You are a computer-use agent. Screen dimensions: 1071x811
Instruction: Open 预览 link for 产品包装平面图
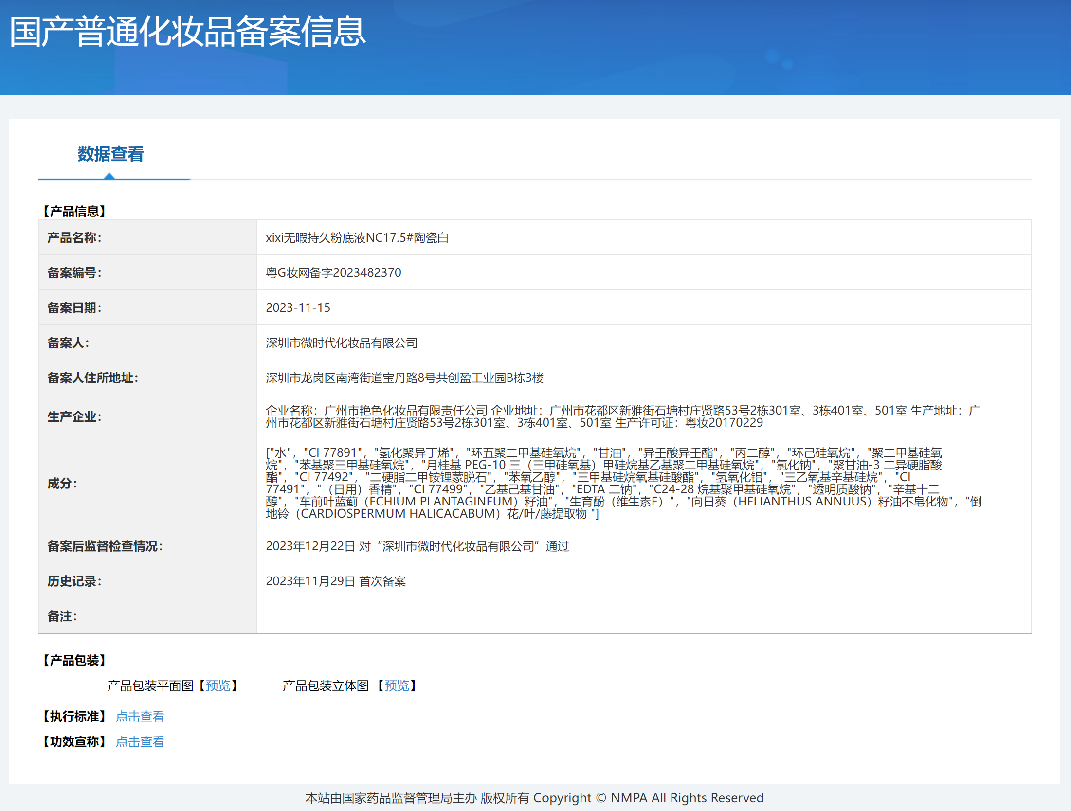click(x=218, y=685)
